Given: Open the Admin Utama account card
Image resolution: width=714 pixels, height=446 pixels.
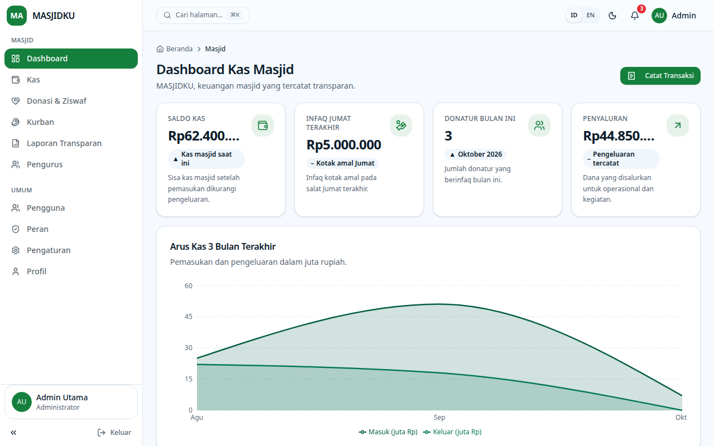Looking at the screenshot, I should pyautogui.click(x=71, y=402).
